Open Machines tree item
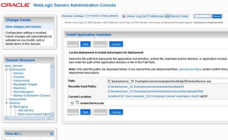Image resolution: width=228 pixels, height=140 pixels. click(20, 88)
